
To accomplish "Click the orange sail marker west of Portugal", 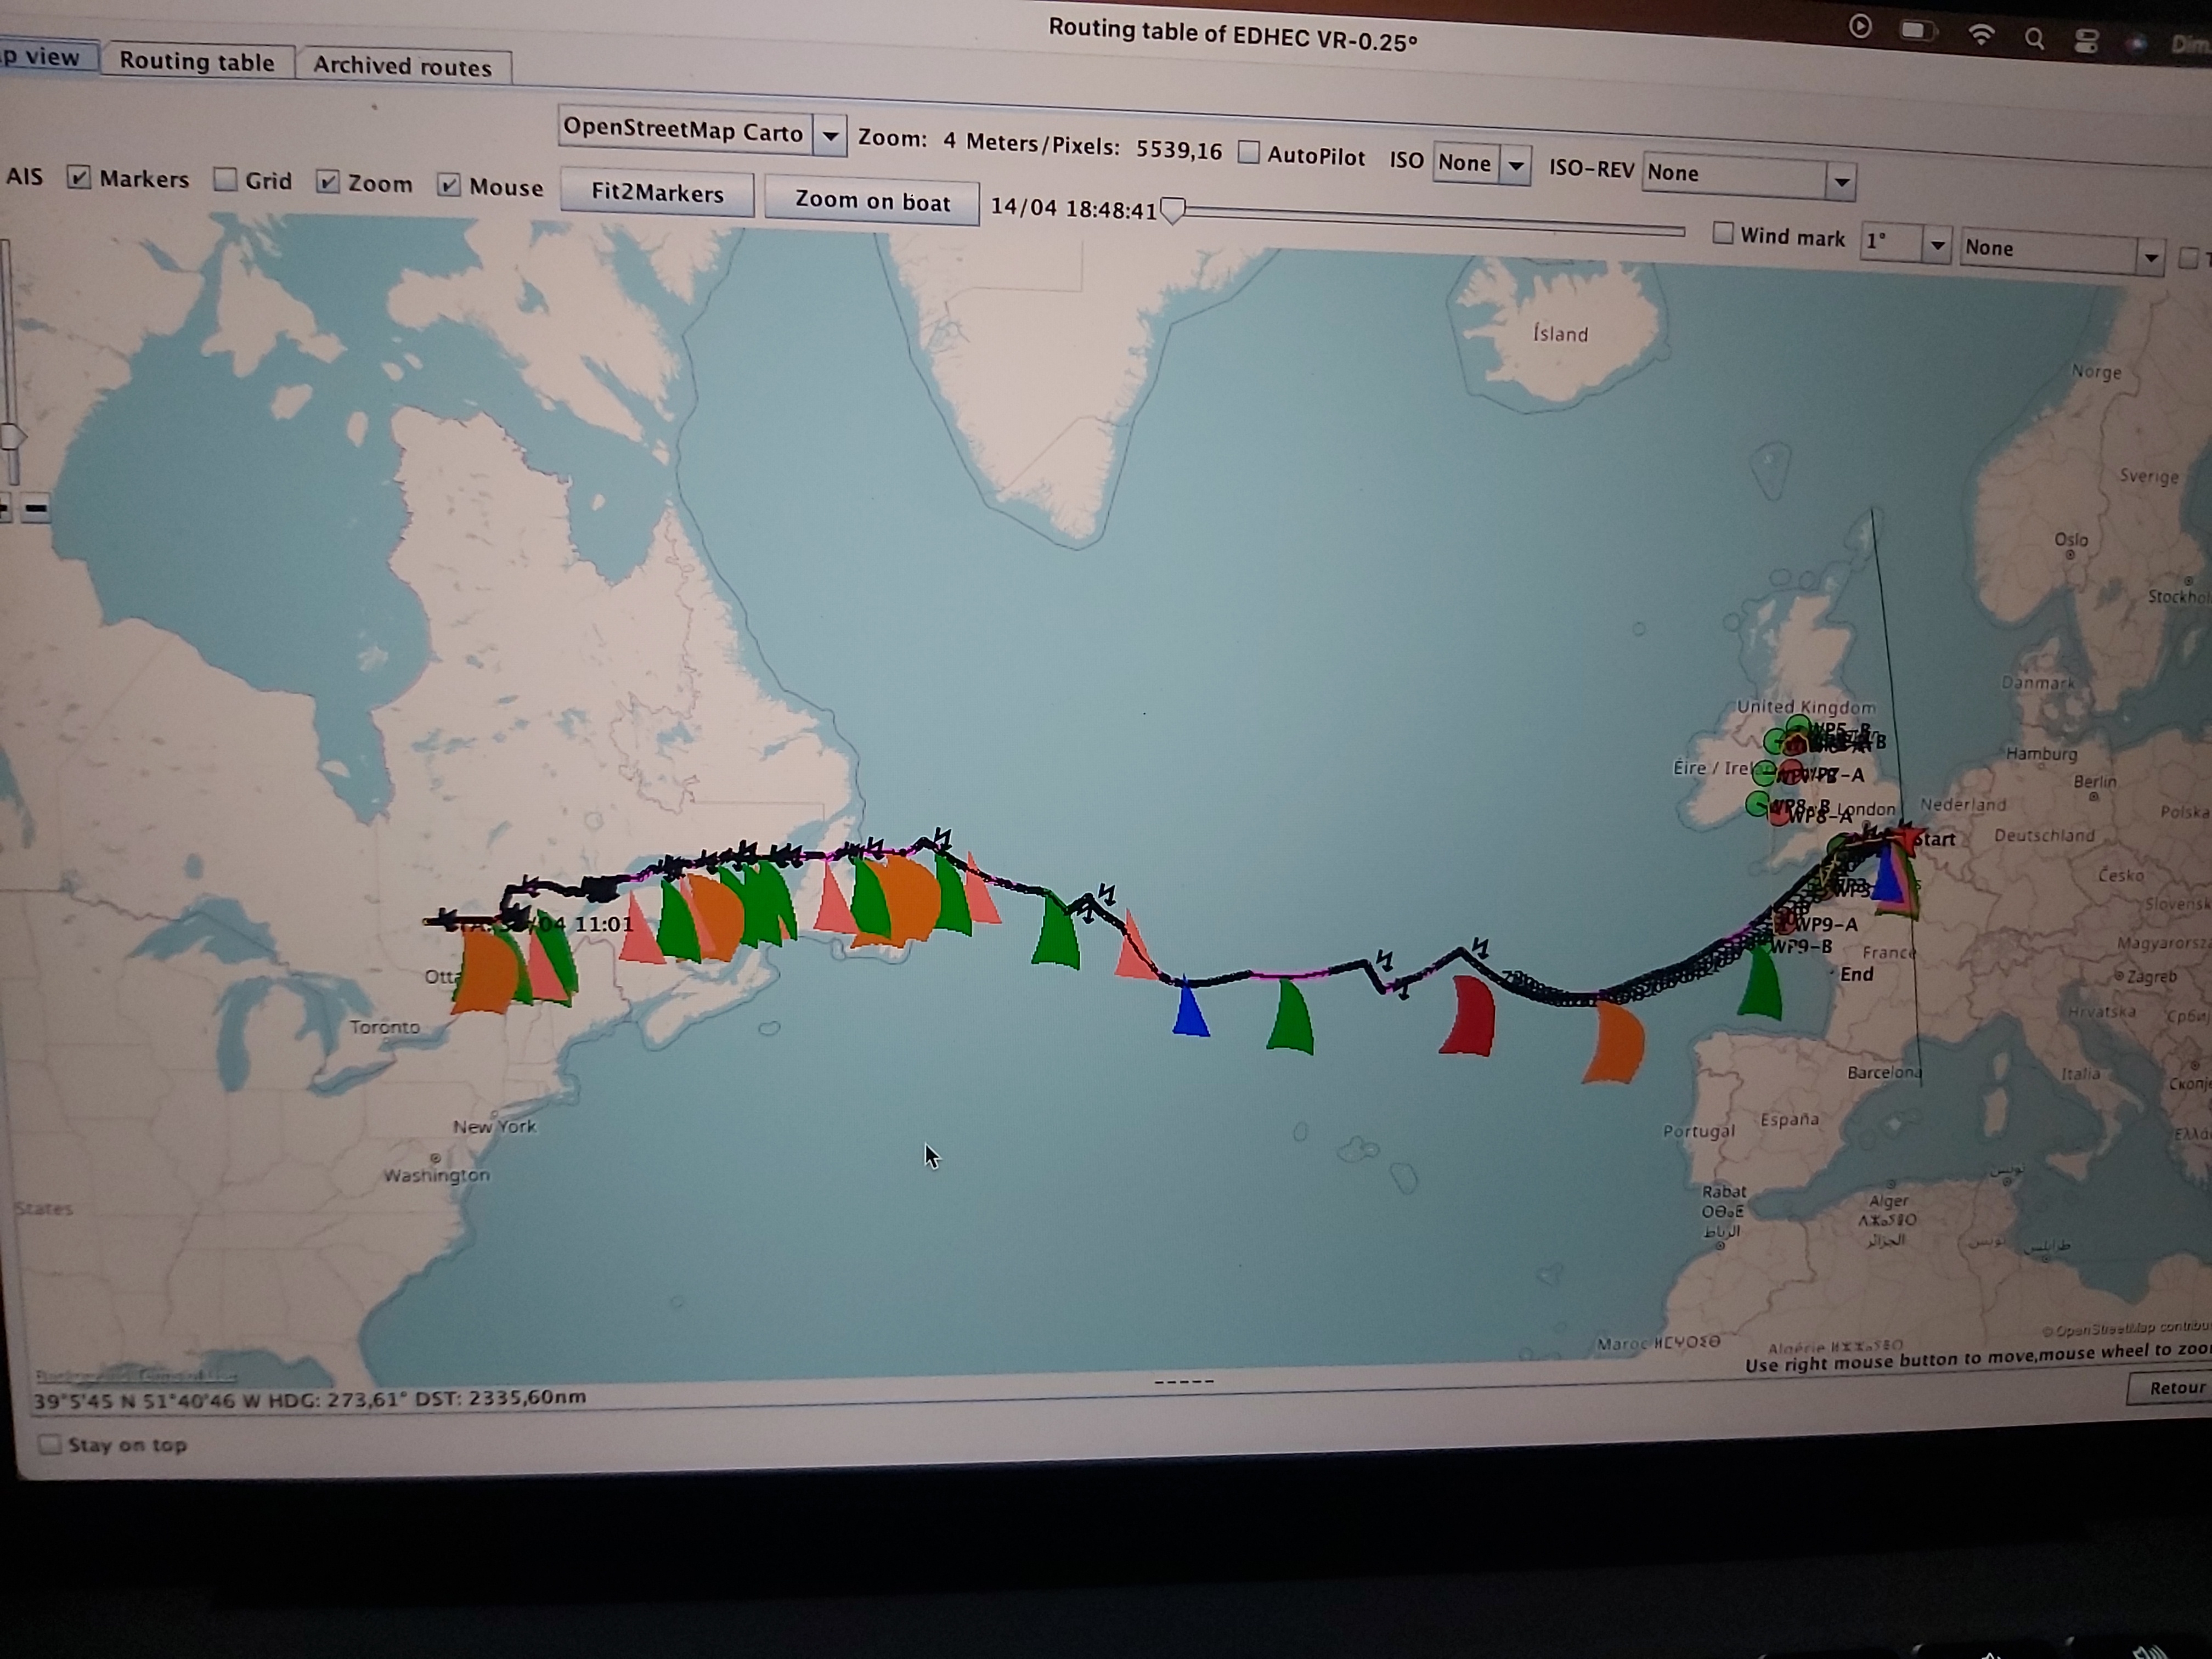I will pos(1615,1042).
